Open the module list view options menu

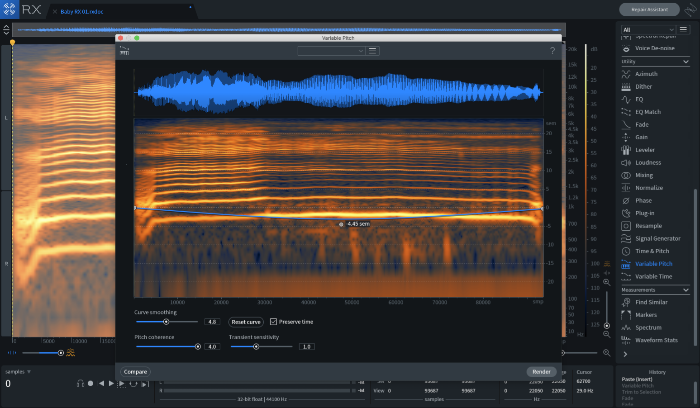(x=683, y=29)
